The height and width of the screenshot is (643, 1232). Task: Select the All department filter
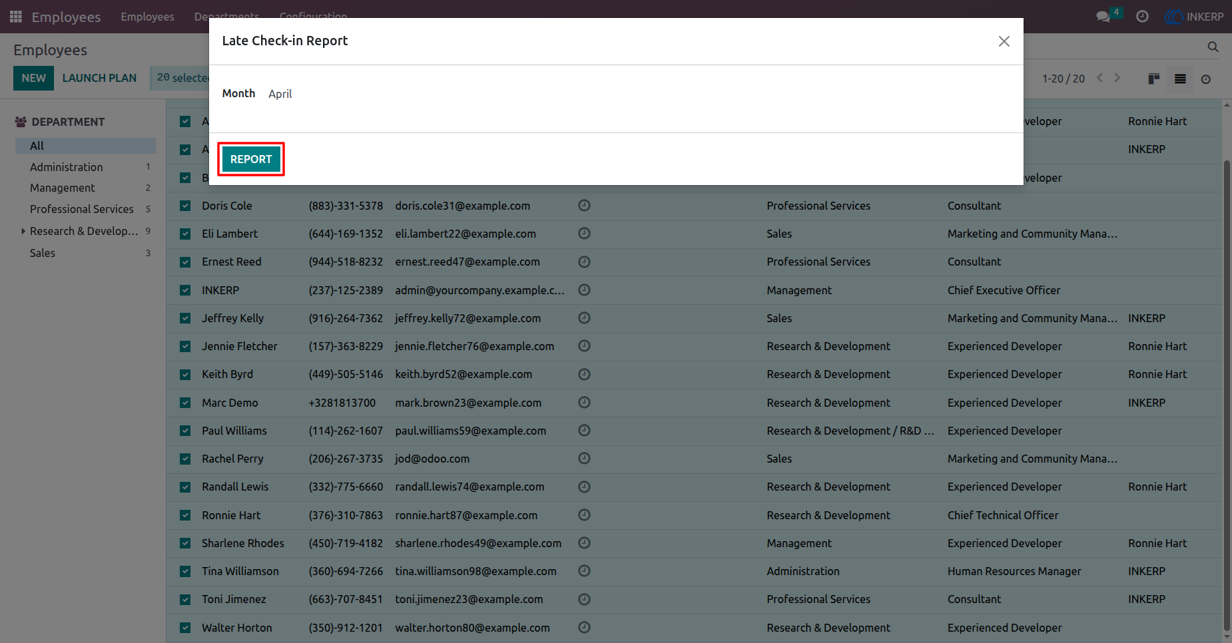85,146
